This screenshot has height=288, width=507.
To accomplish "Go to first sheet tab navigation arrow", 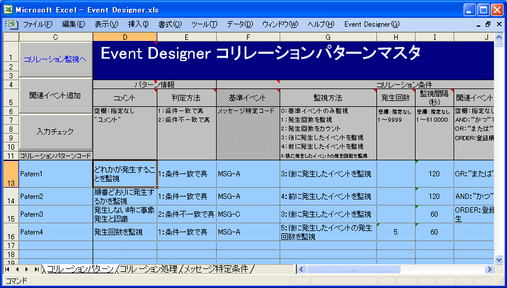I will (x=8, y=269).
